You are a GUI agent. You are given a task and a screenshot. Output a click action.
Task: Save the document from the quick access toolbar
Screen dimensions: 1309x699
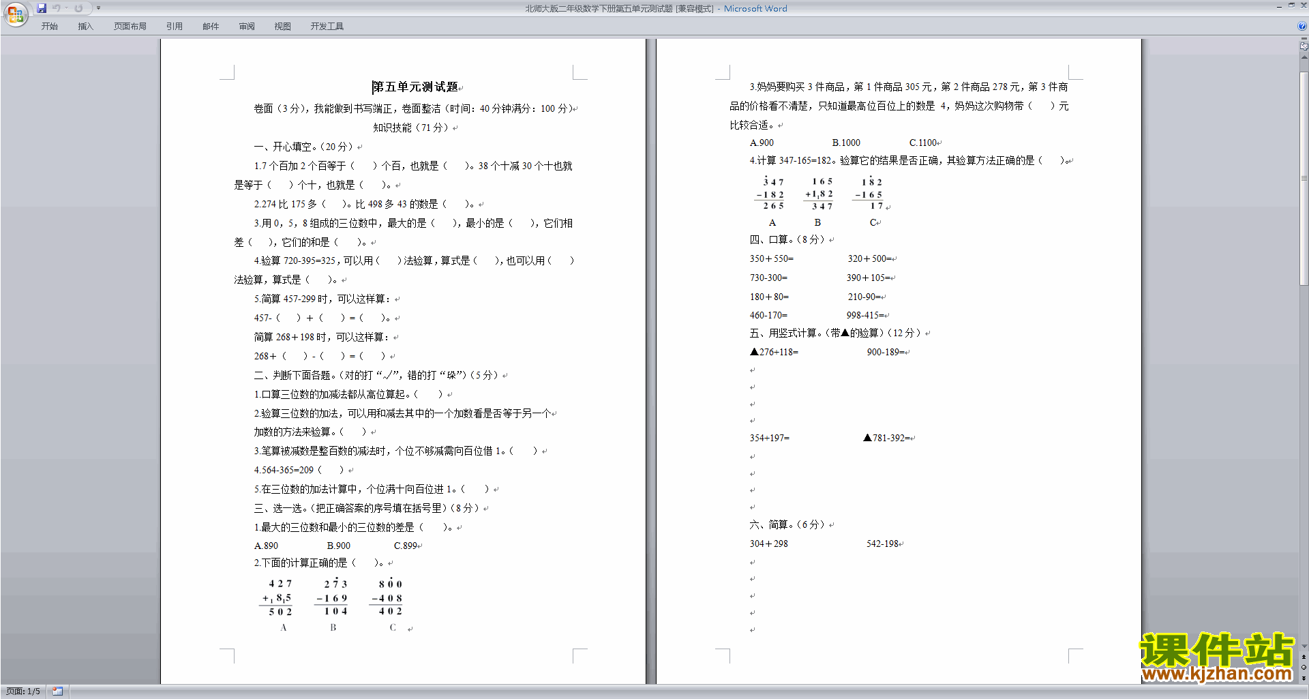click(x=42, y=8)
